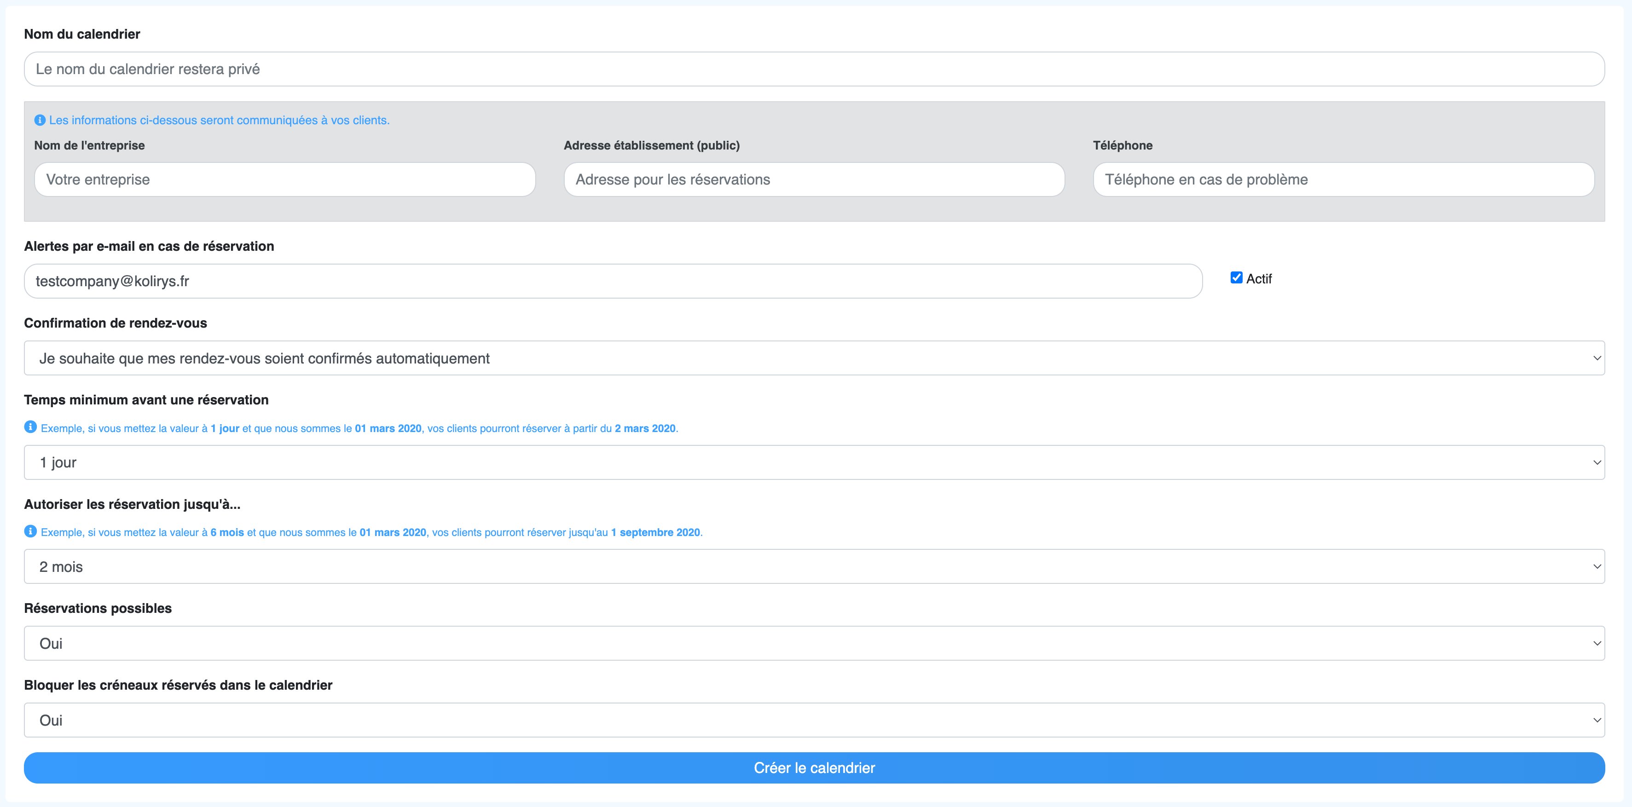The height and width of the screenshot is (807, 1632).
Task: Click 'Les informations ci-dessous seront communiquées' notice
Action: pos(219,120)
